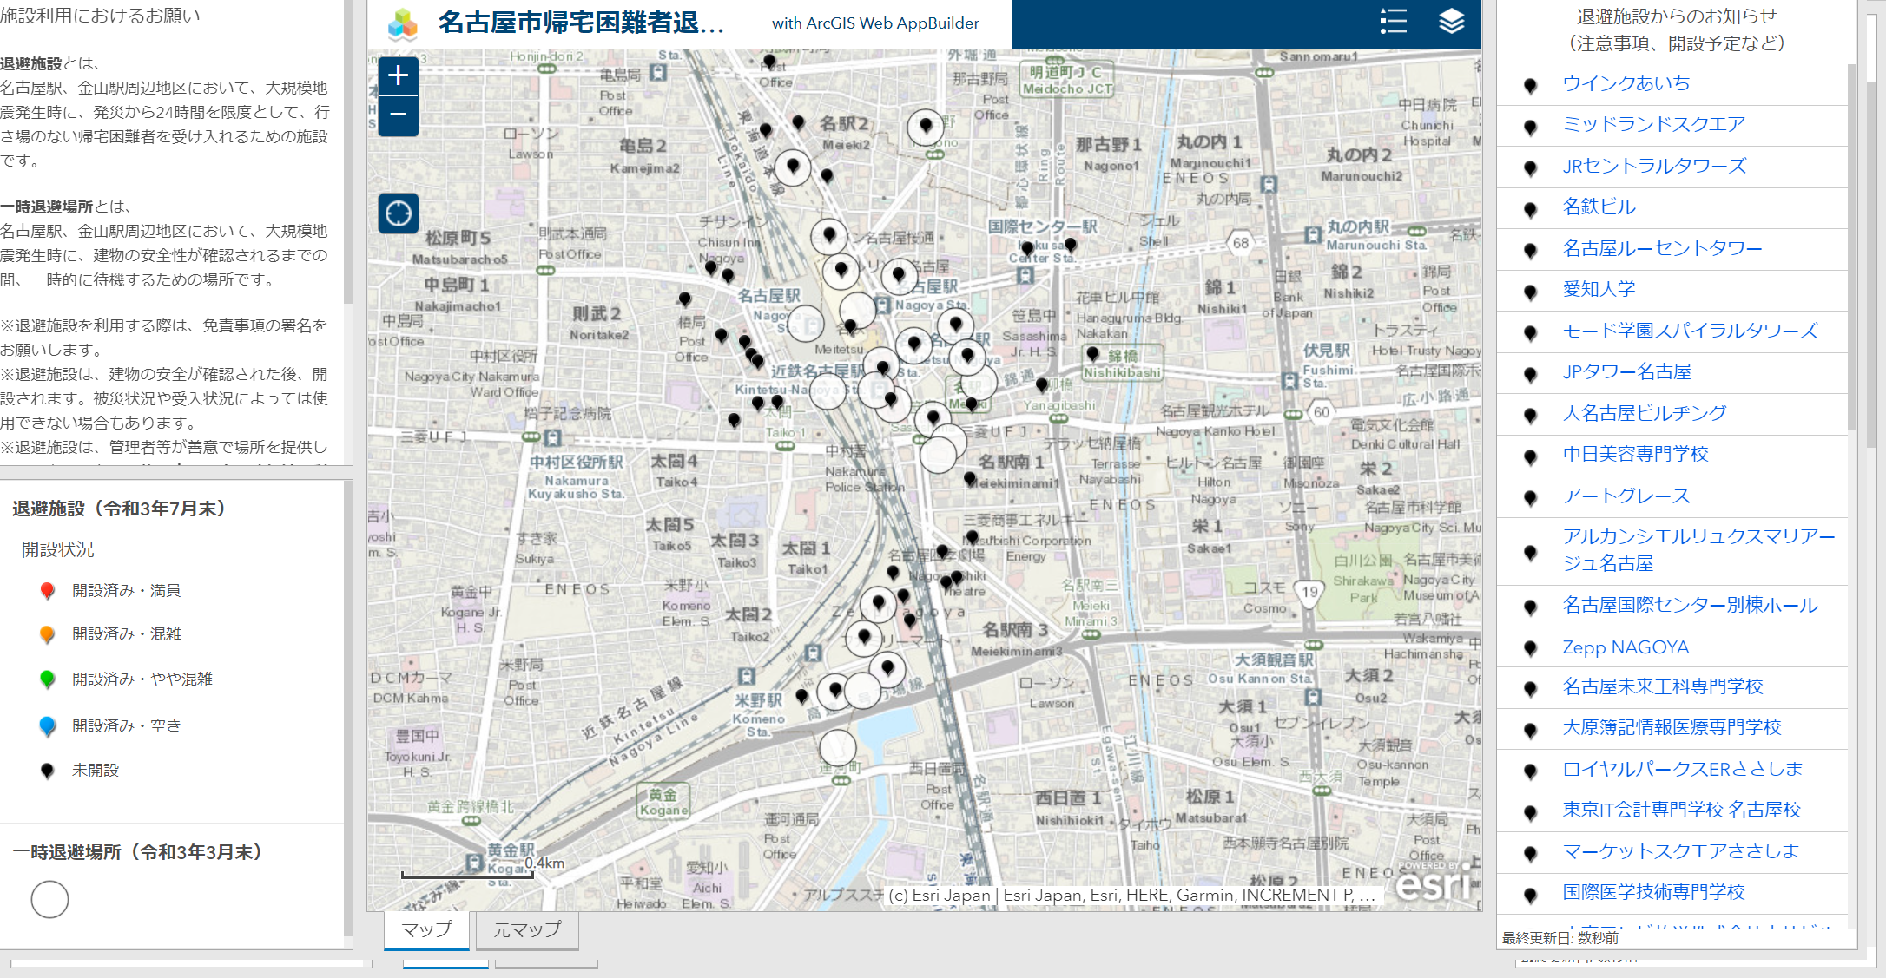Switch to the 元マップ tab
This screenshot has width=1886, height=978.
click(527, 929)
